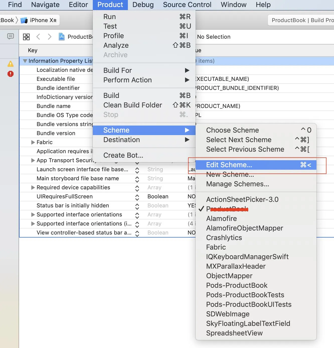Open the Build For submenu

144,70
